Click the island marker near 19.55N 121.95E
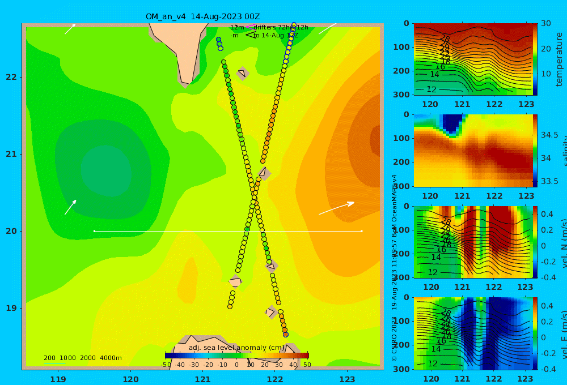The width and height of the screenshot is (567, 385). [271, 266]
